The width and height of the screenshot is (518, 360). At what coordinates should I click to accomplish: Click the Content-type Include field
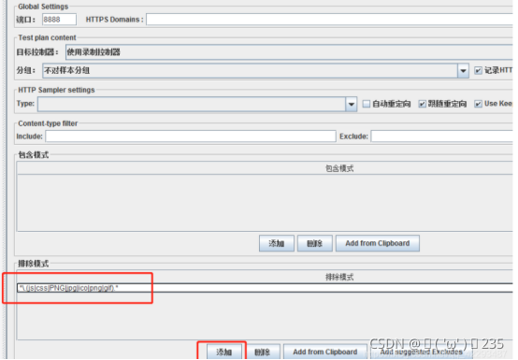pos(191,137)
